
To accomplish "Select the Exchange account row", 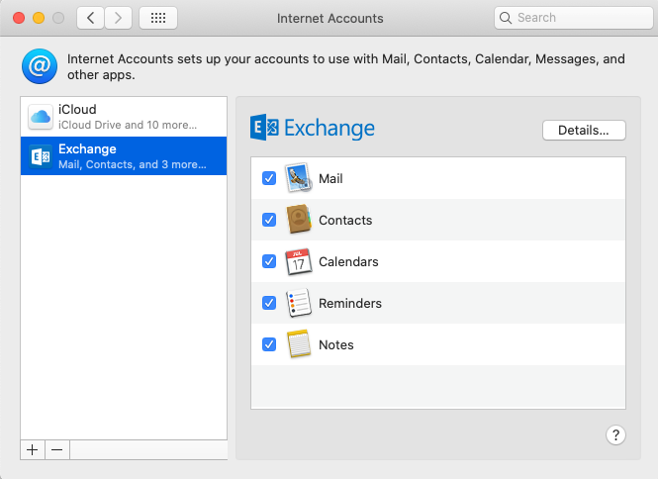I will tap(124, 155).
